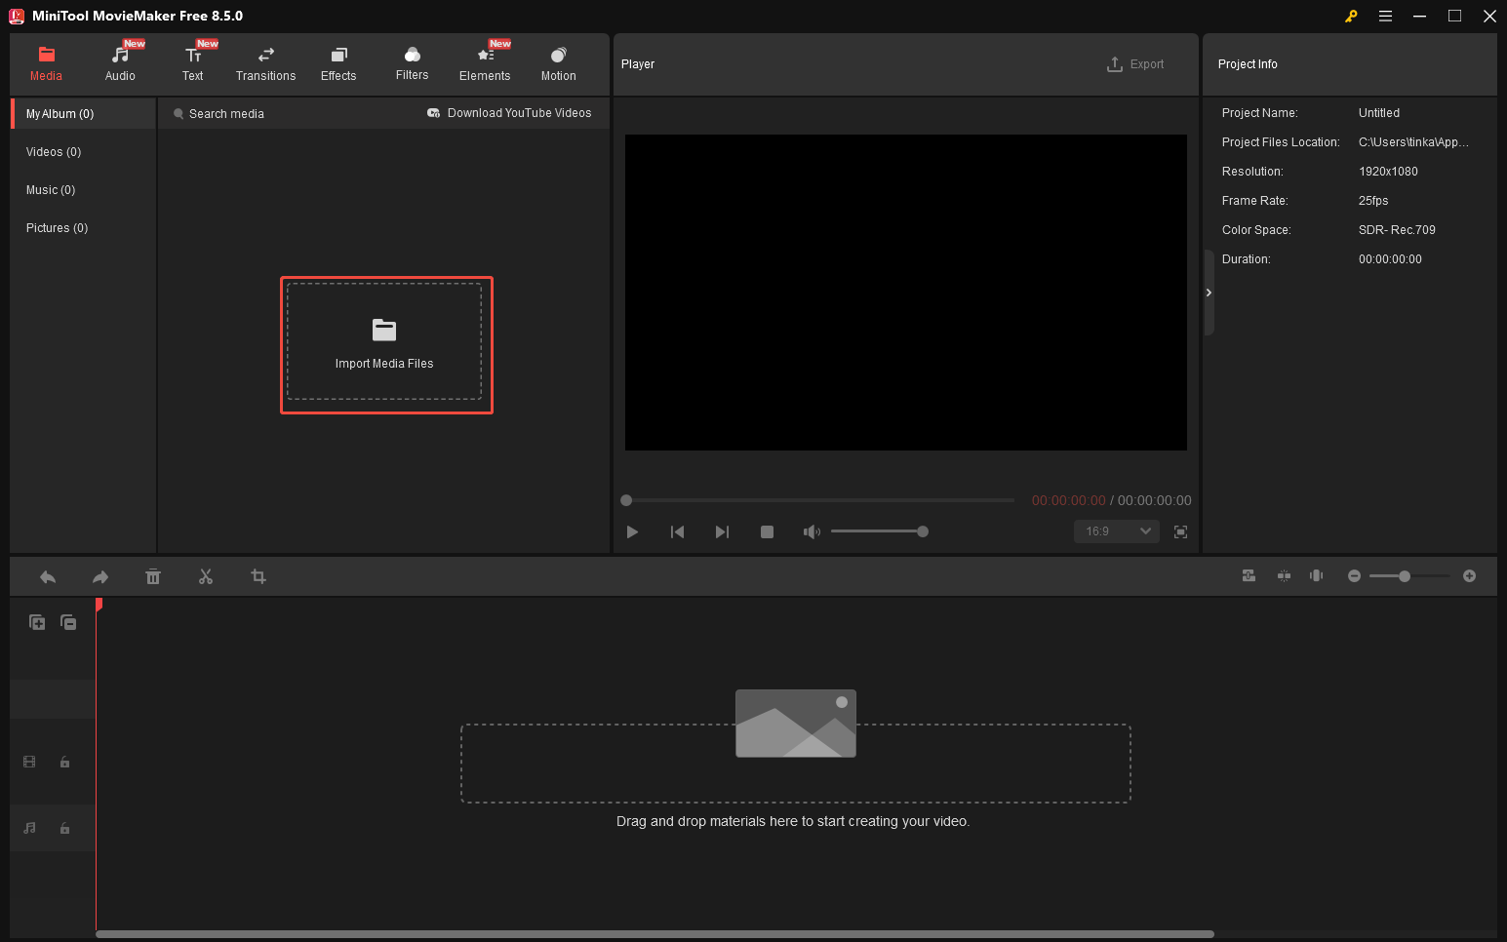Image resolution: width=1507 pixels, height=942 pixels.
Task: Redo the last undone action
Action: [x=99, y=576]
